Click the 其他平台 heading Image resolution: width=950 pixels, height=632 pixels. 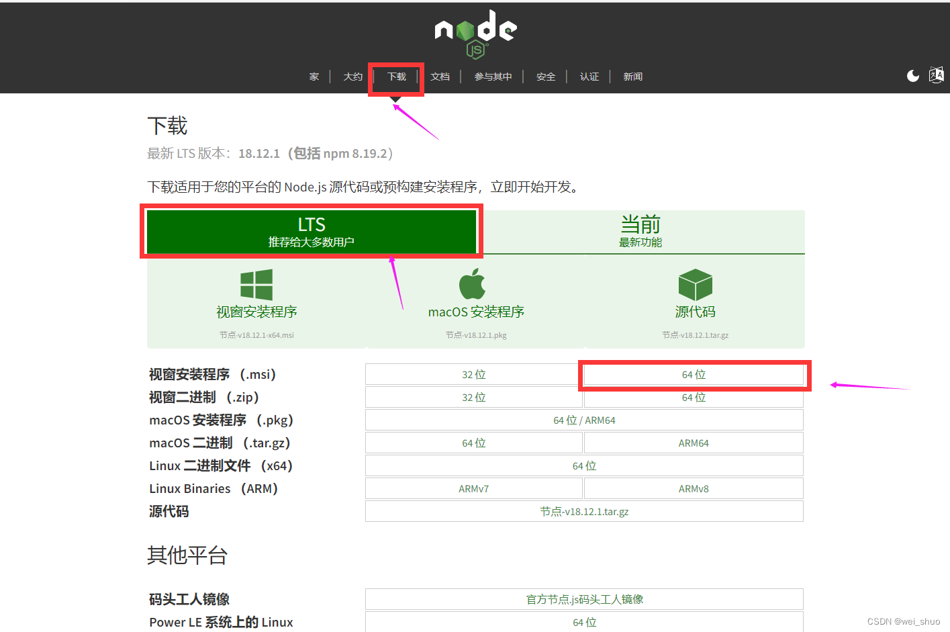pyautogui.click(x=187, y=555)
